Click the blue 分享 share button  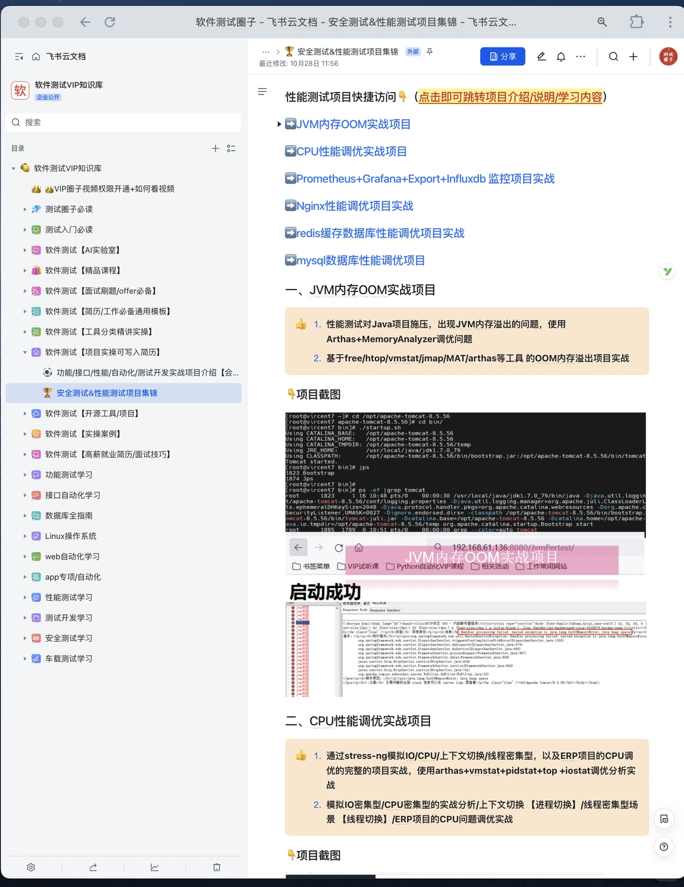tap(502, 56)
